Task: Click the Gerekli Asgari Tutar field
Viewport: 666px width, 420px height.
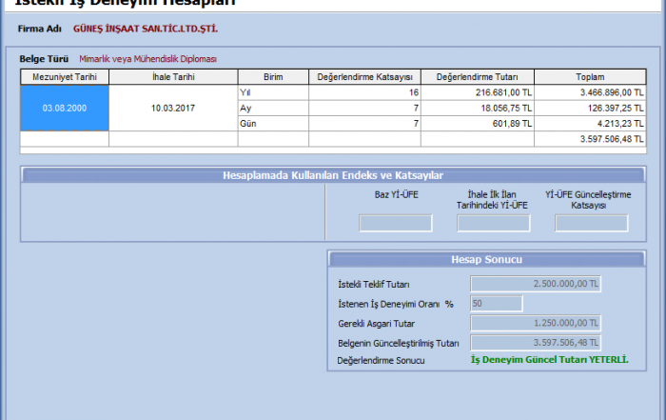Action: click(536, 324)
